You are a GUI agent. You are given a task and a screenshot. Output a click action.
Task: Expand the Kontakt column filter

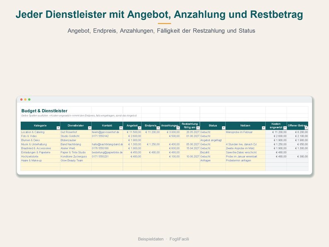(121, 128)
